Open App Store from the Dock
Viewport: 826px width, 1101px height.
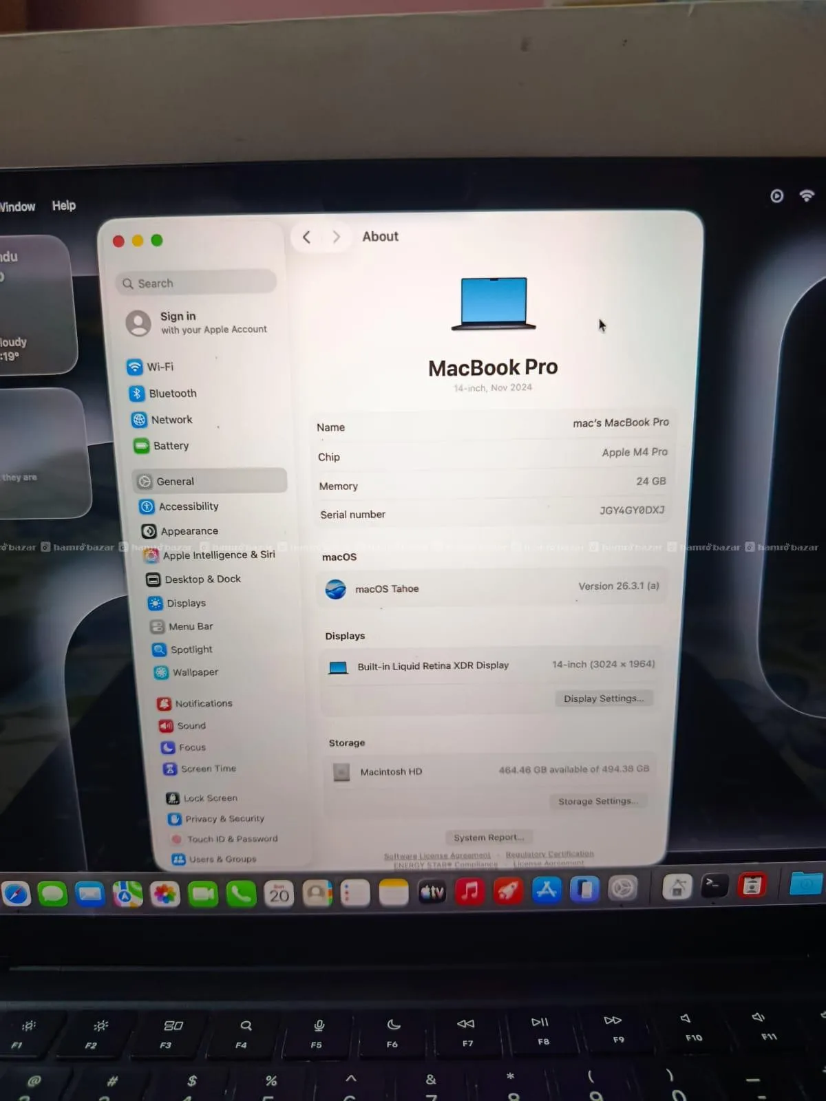(547, 890)
